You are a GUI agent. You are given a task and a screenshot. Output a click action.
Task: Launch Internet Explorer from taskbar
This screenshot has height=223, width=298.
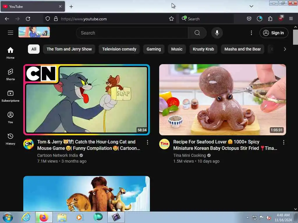pos(26,217)
